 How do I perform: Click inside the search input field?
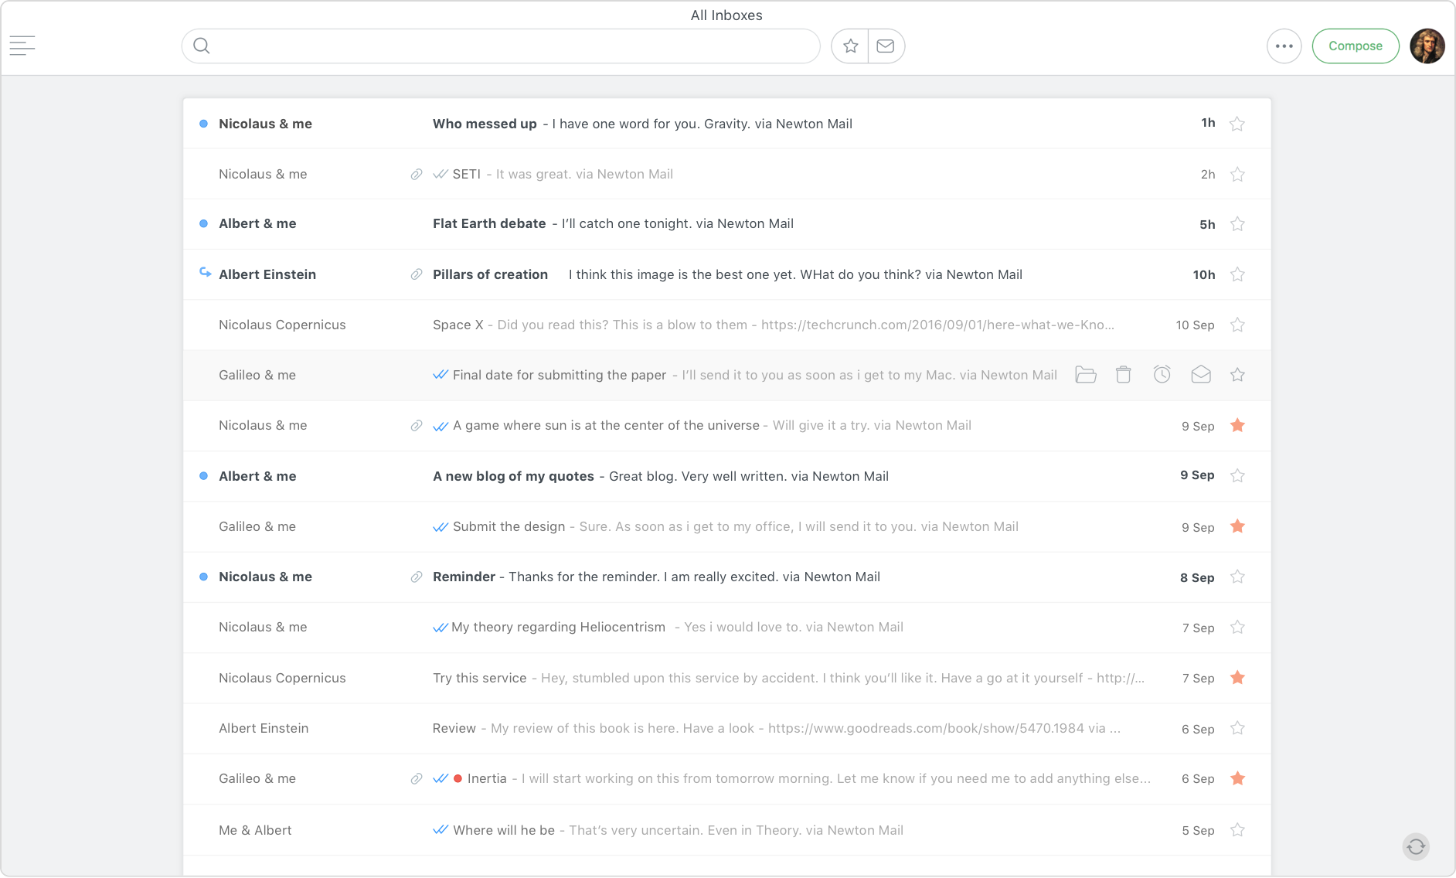[x=501, y=46]
